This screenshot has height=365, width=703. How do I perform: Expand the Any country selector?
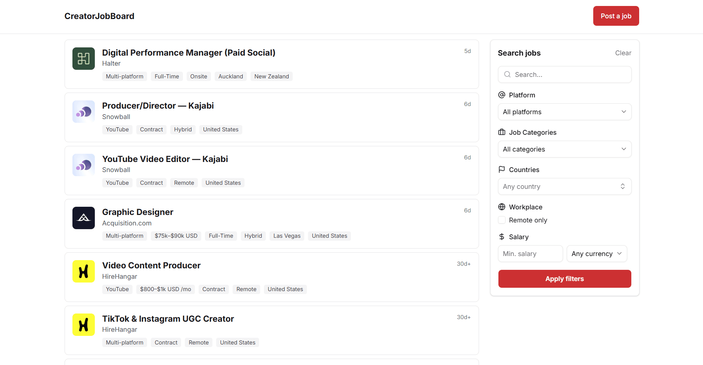[x=564, y=187]
